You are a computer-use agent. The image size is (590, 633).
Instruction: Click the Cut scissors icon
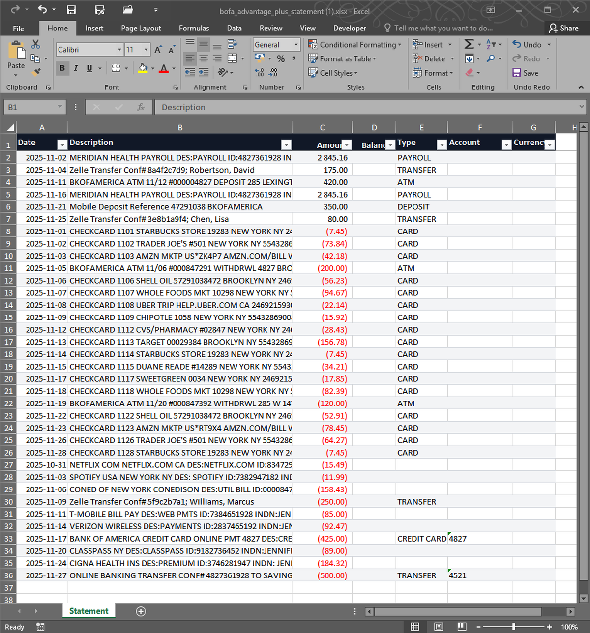coord(36,45)
